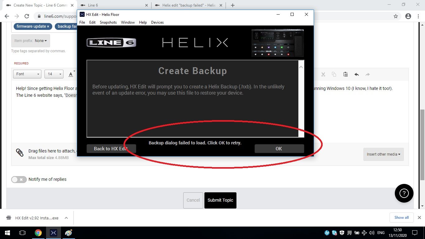Switch to Helix edit backup failed tab
This screenshot has height=239, width=425.
click(189, 5)
